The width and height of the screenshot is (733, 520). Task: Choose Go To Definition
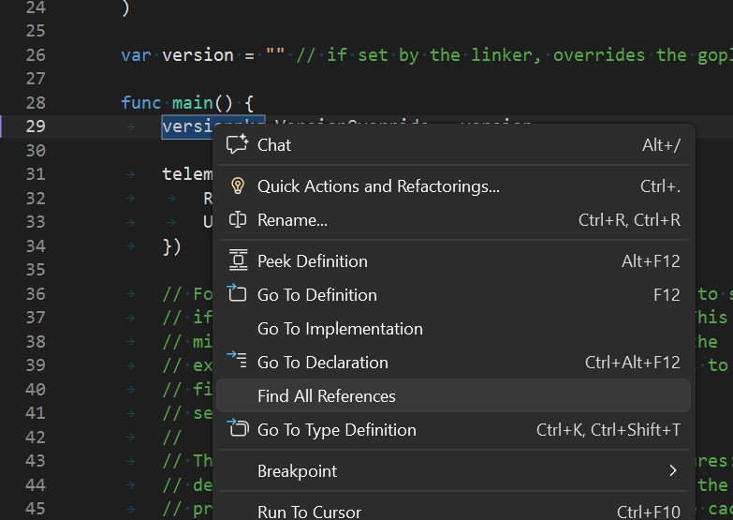tap(453, 295)
